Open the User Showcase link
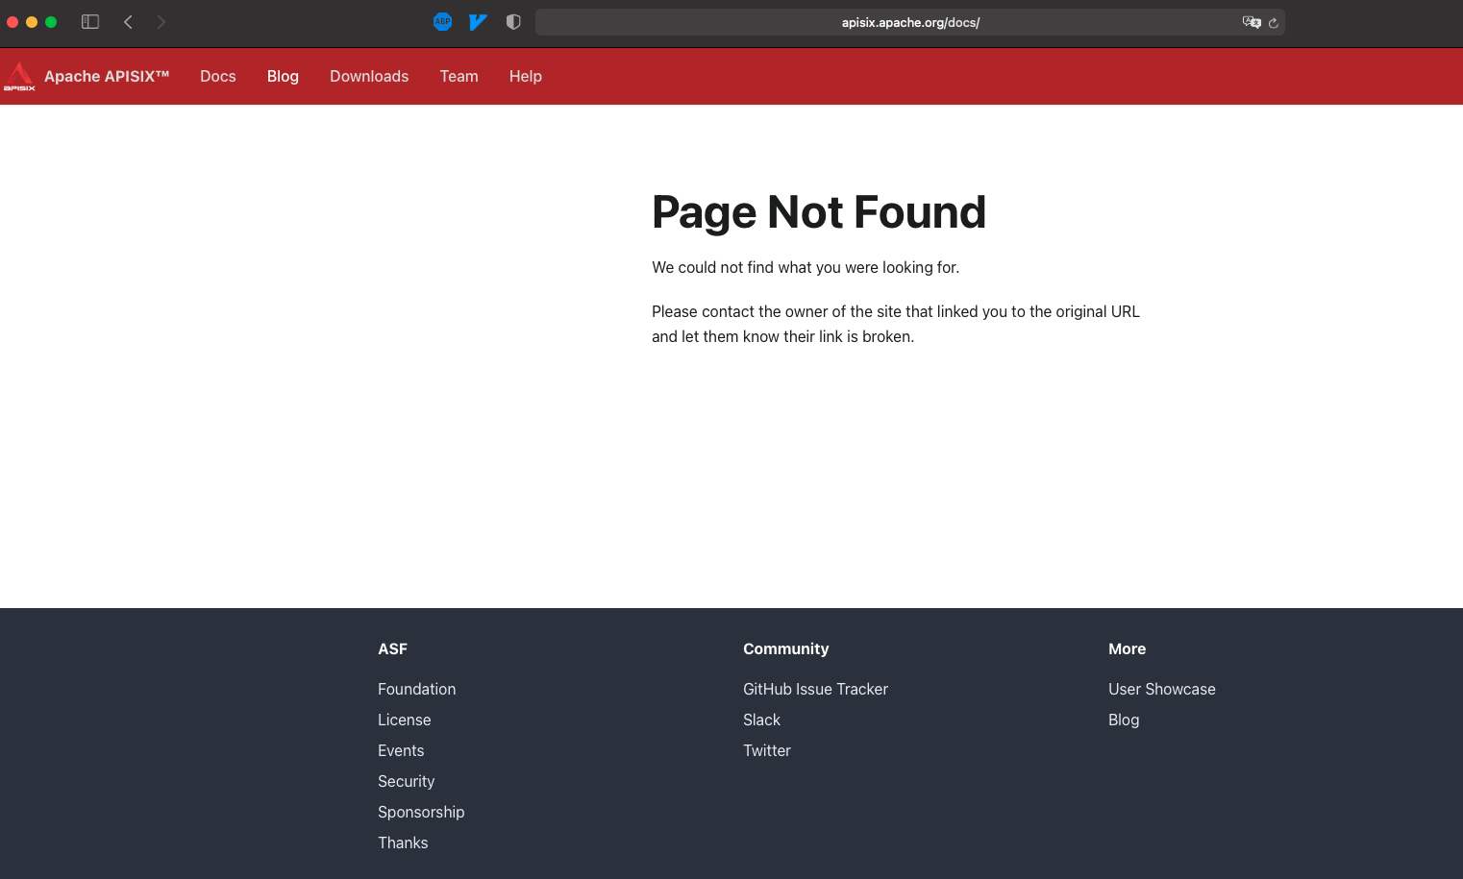This screenshot has height=879, width=1463. (1162, 689)
